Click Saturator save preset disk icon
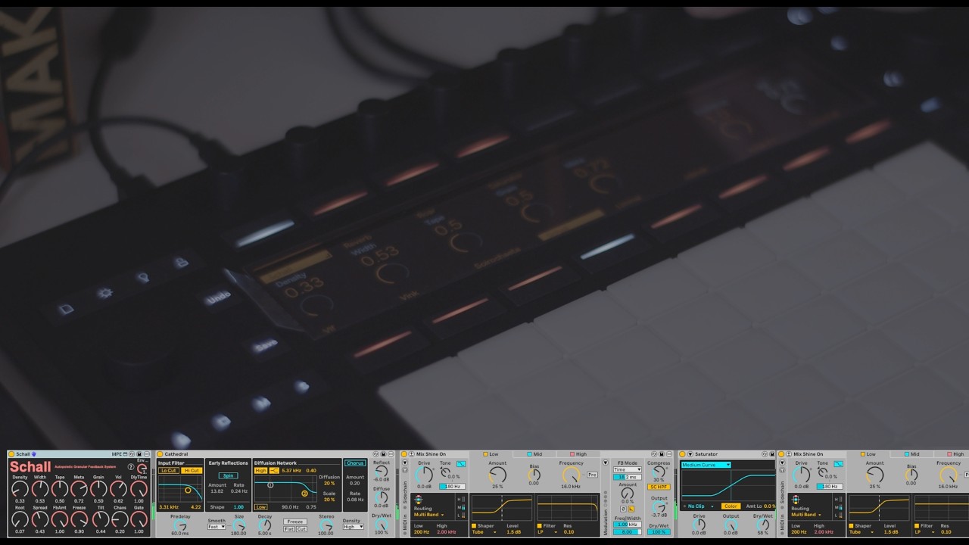This screenshot has height=545, width=969. click(x=771, y=454)
